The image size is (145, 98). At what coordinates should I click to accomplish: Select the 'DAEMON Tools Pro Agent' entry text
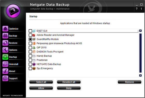tap(50, 52)
